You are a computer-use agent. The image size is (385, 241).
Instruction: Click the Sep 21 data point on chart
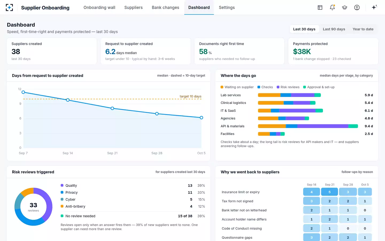[x=112, y=108]
